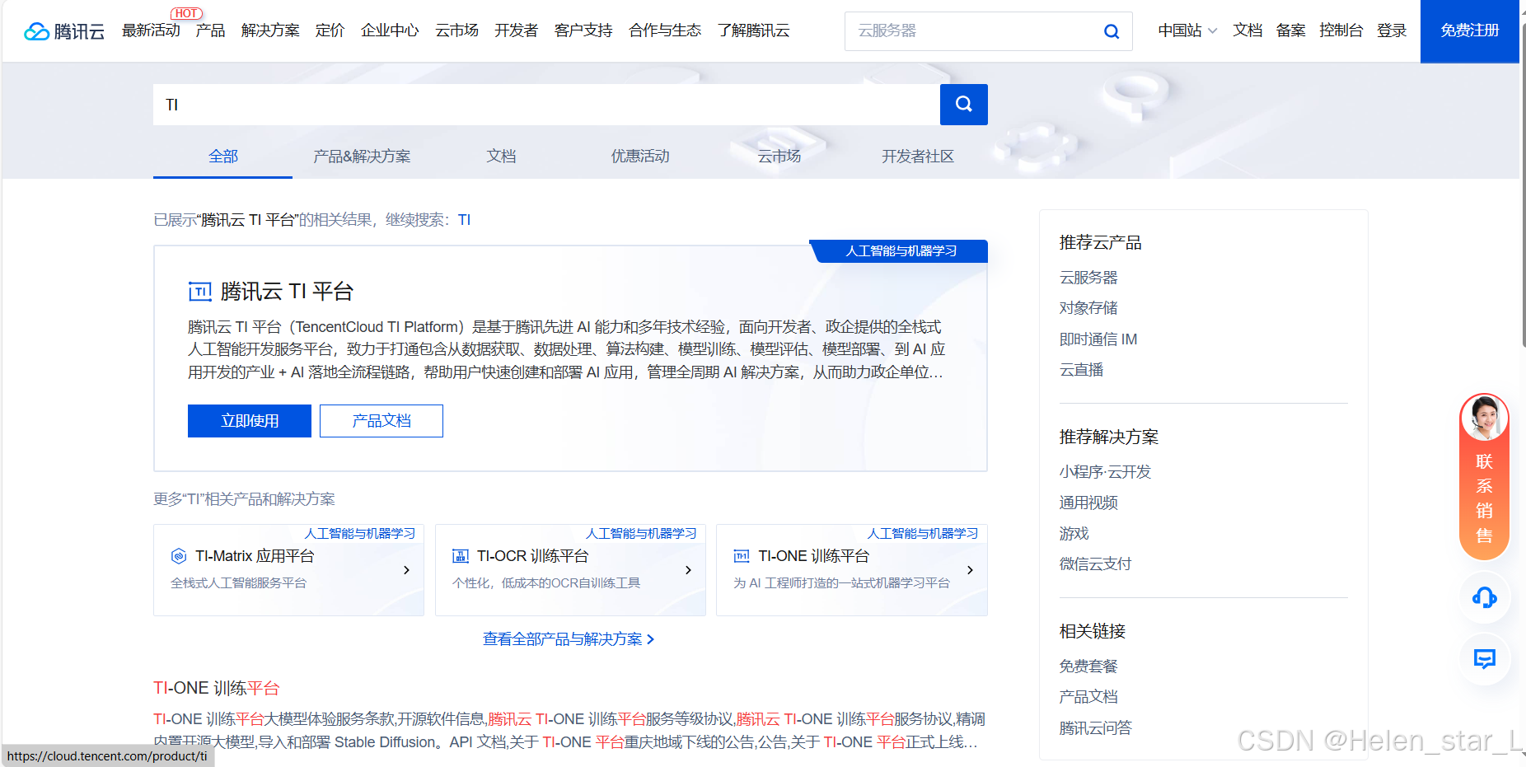The height and width of the screenshot is (767, 1526).
Task: Open the TI-ONE 训练平台 result title
Action: coord(217,688)
